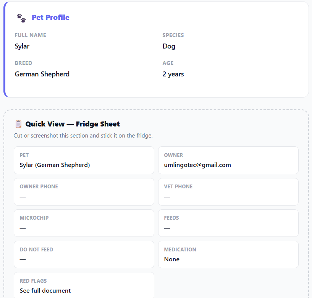Click the Feeds card
Viewport: 312px width, 298px height.
click(x=228, y=223)
